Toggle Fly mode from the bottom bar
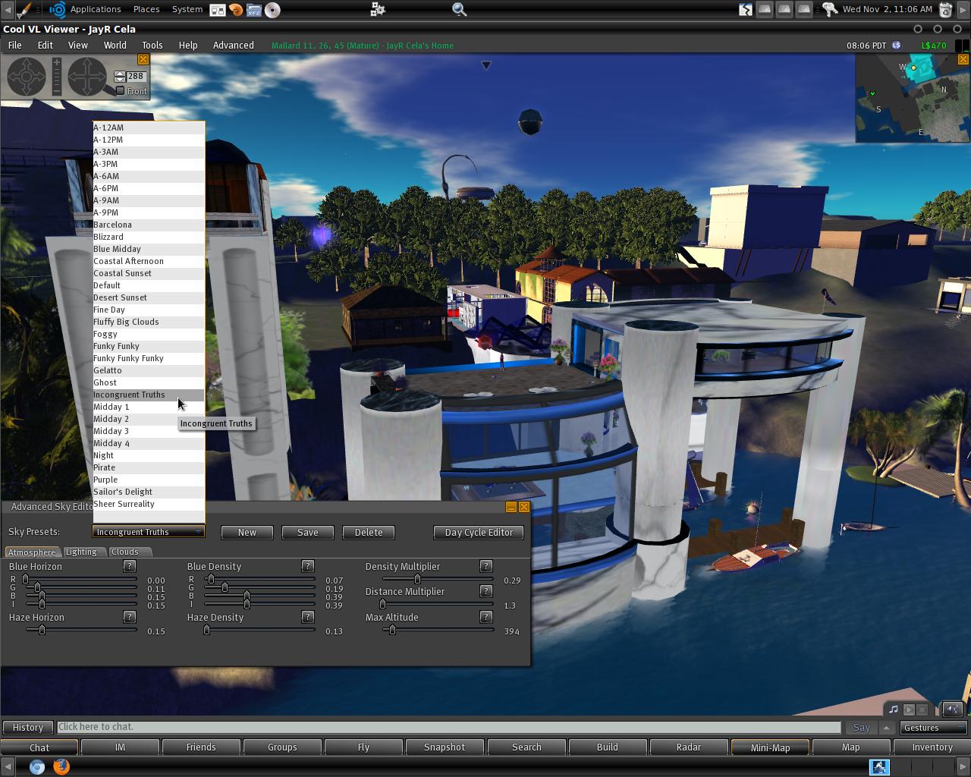Screen dimensions: 971x777 363,747
